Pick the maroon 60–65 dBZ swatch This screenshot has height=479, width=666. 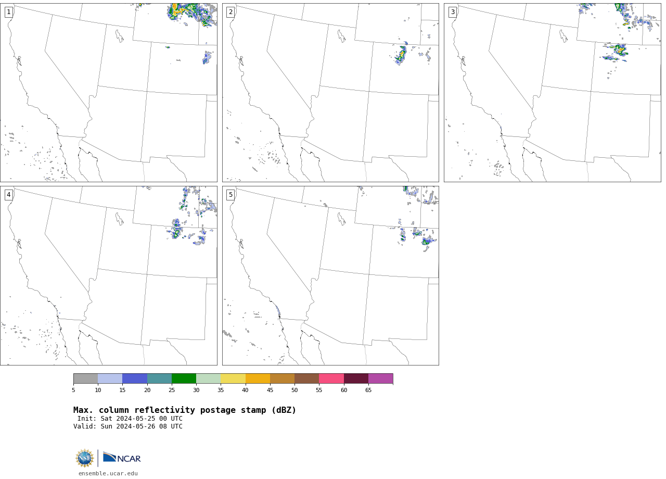click(356, 379)
